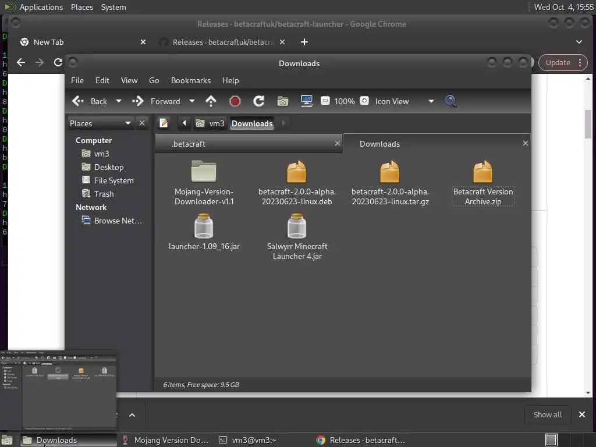Click the clock in top panel

point(563,7)
